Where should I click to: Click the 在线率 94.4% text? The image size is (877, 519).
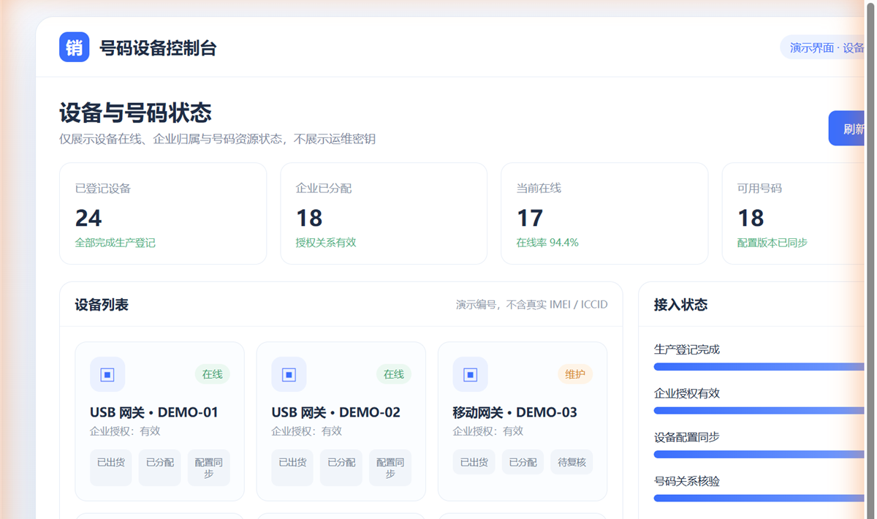[547, 243]
